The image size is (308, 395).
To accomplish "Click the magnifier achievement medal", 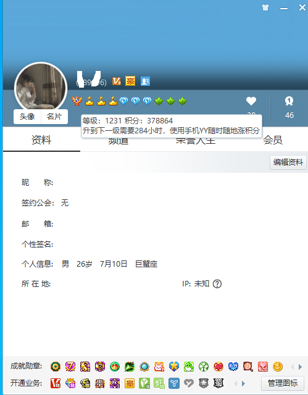I will point(248,367).
